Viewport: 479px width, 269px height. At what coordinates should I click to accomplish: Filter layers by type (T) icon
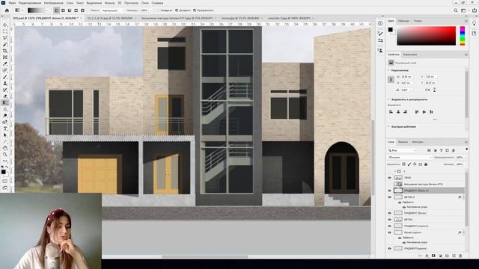pyautogui.click(x=441, y=150)
